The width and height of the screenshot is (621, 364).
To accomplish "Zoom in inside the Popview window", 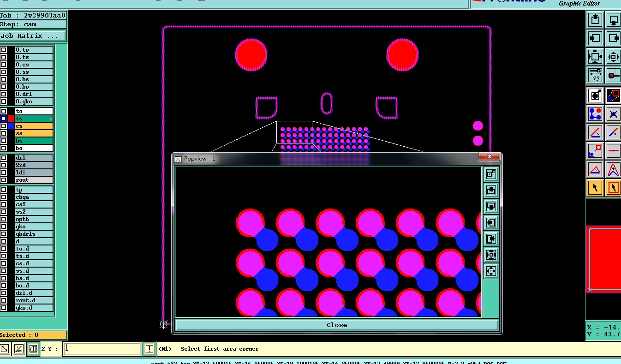I will (491, 255).
